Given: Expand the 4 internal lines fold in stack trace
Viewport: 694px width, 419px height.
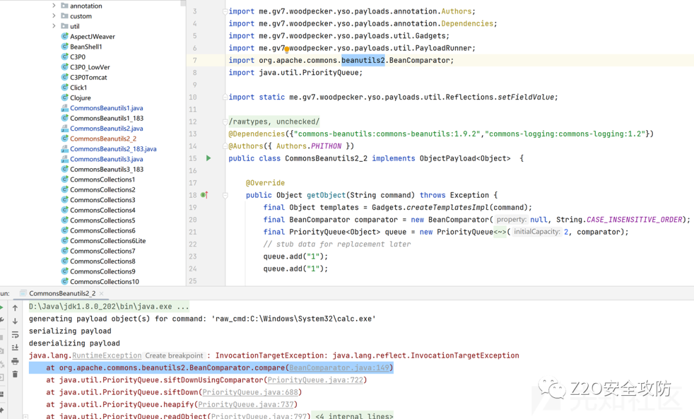Looking at the screenshot, I should [354, 416].
